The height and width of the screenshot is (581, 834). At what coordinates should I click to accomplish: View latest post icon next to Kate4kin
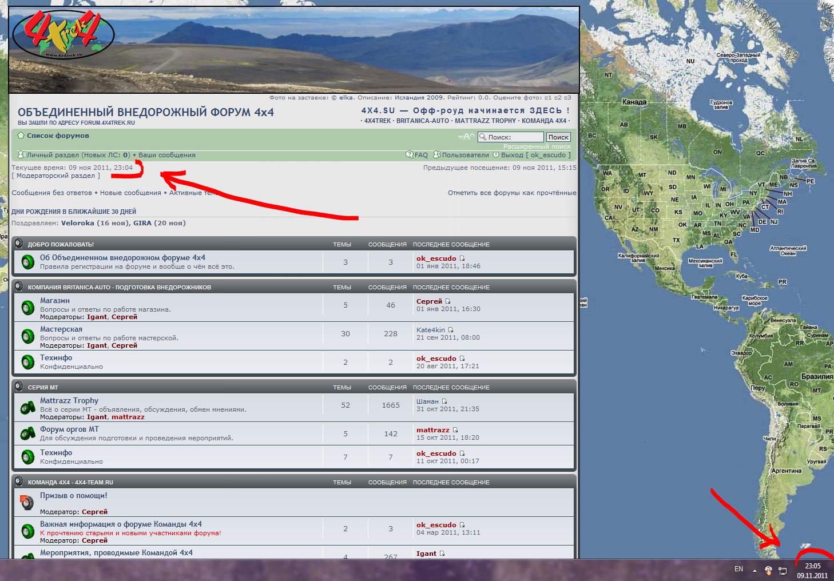[451, 330]
